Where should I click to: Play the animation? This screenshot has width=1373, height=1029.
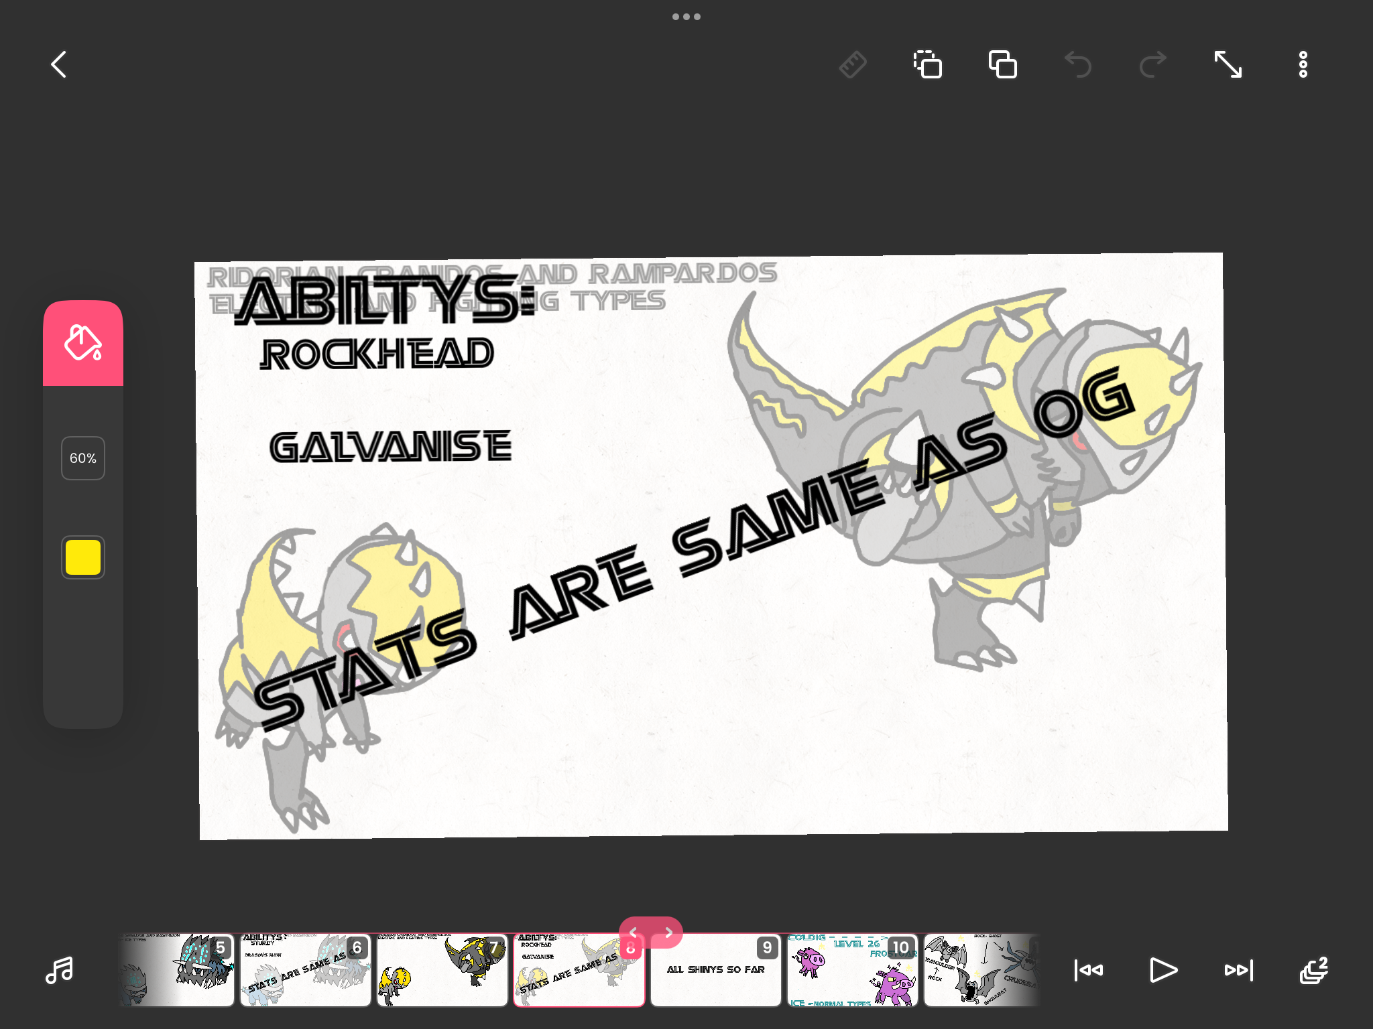(x=1164, y=970)
